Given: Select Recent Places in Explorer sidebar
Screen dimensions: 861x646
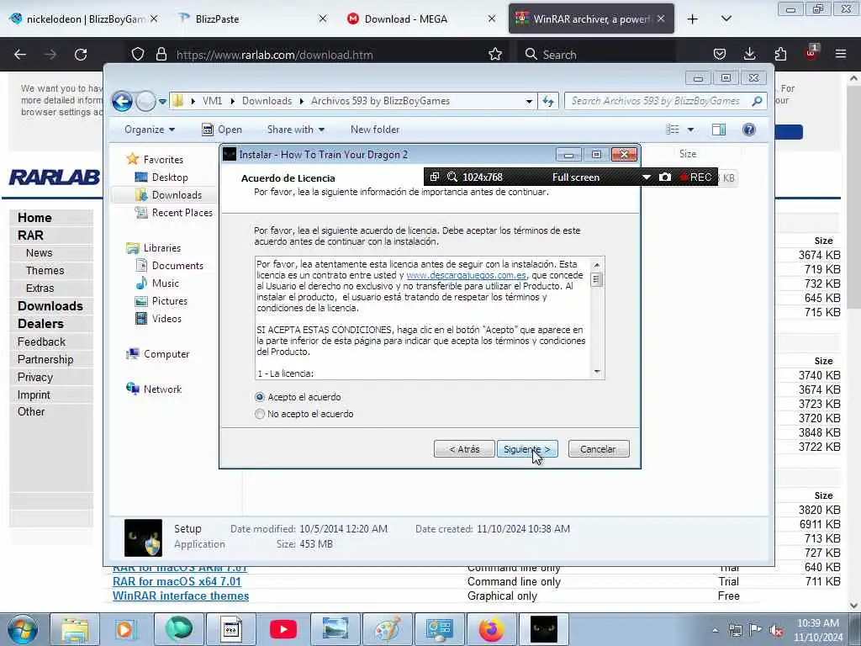Looking at the screenshot, I should coord(182,213).
